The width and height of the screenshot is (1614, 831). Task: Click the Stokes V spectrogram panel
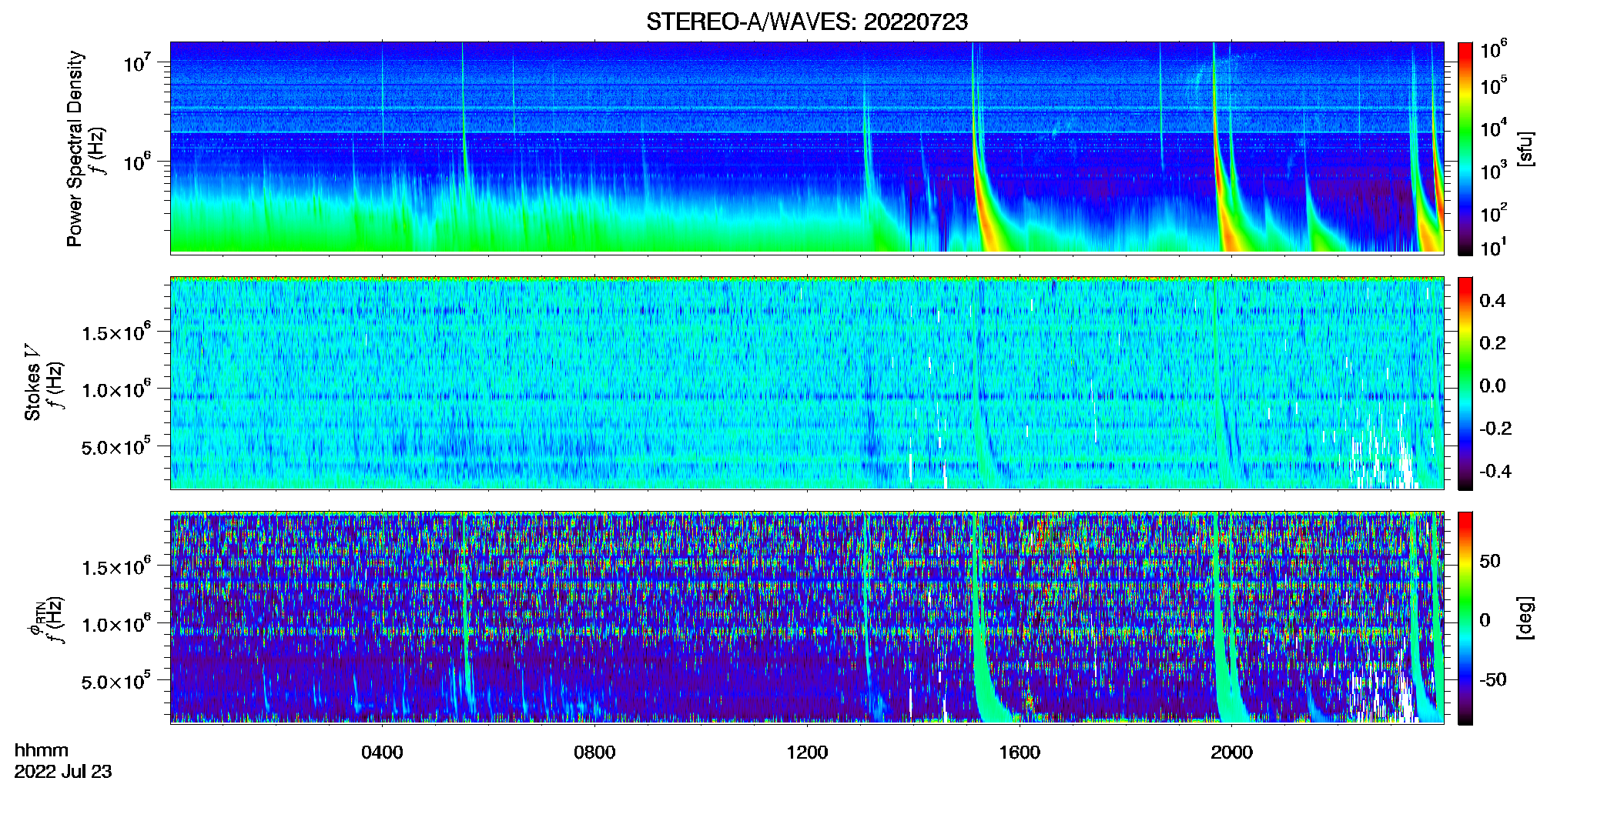[x=807, y=383]
